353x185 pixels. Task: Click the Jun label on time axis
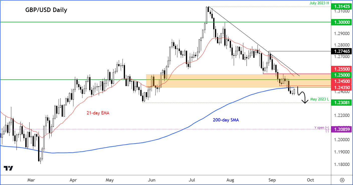[152, 180]
